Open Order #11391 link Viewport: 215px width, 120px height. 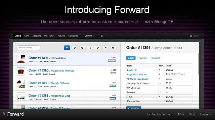point(47,58)
